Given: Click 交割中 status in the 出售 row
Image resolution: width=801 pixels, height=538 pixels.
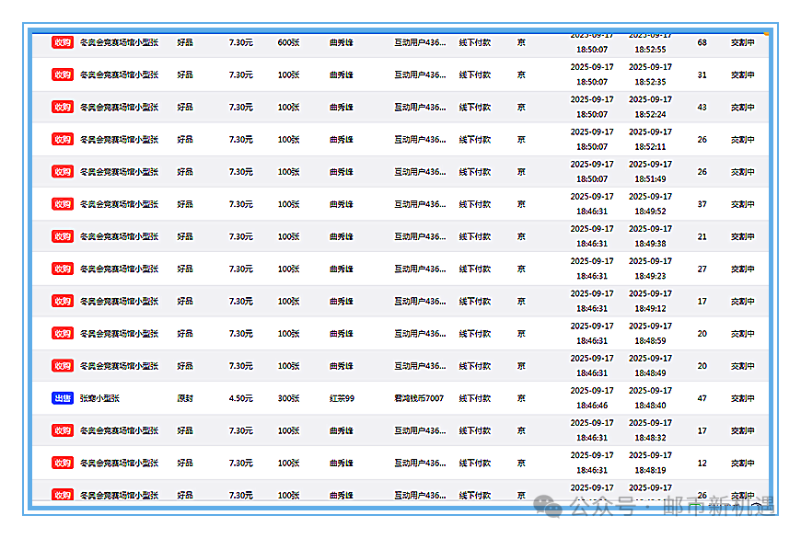Looking at the screenshot, I should [x=742, y=398].
